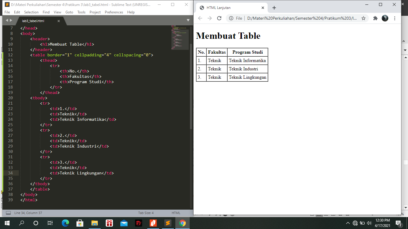Open Action Center from the notification icon
The height and width of the screenshot is (229, 408).
point(398,223)
